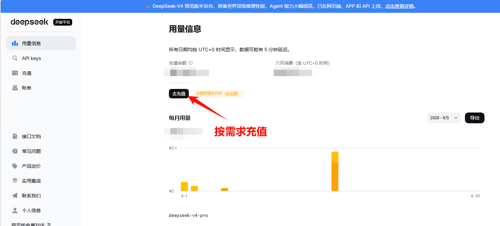Click the 去充值 button
The width and height of the screenshot is (500, 226).
(x=179, y=94)
